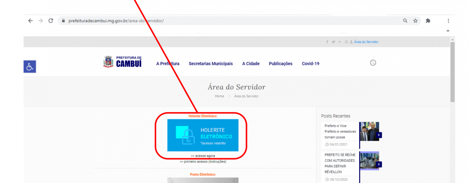Viewport: 469px width, 183px height.
Task: Select the Covid-19 menu item
Action: pyautogui.click(x=310, y=64)
